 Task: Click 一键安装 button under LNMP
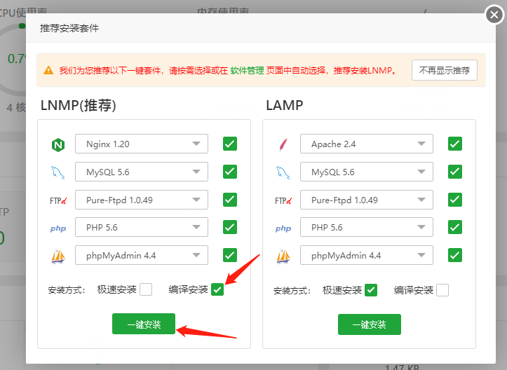click(144, 324)
